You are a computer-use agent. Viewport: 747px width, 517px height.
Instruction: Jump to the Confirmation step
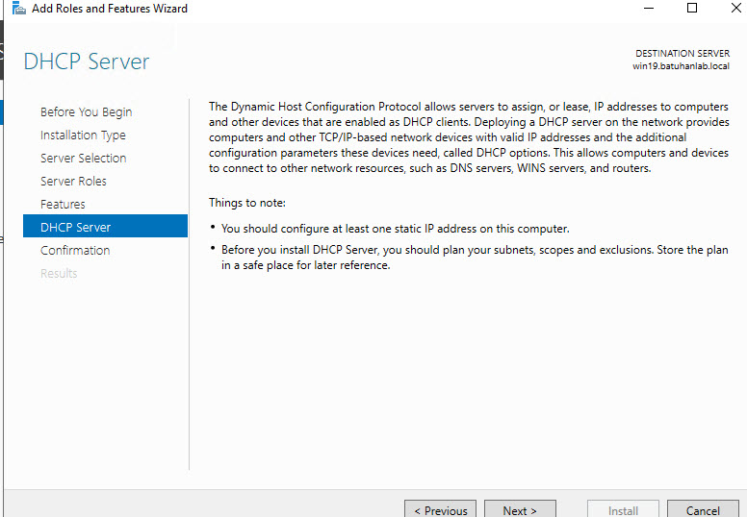point(75,251)
